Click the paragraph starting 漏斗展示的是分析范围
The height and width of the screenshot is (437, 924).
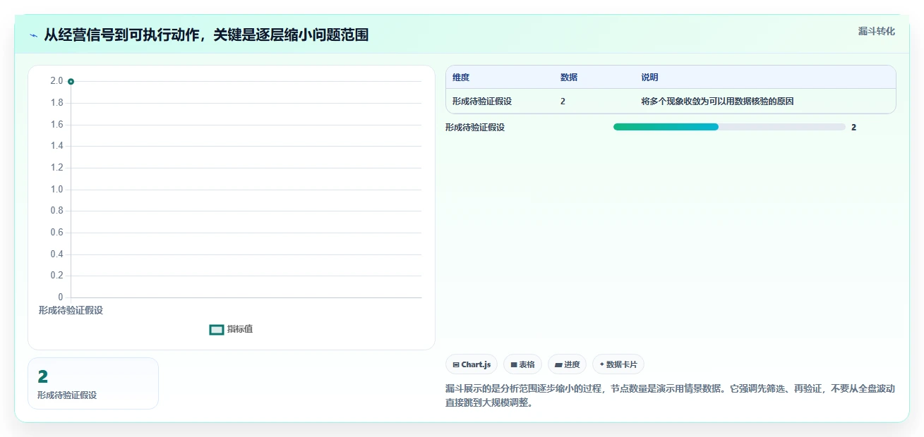pos(670,395)
